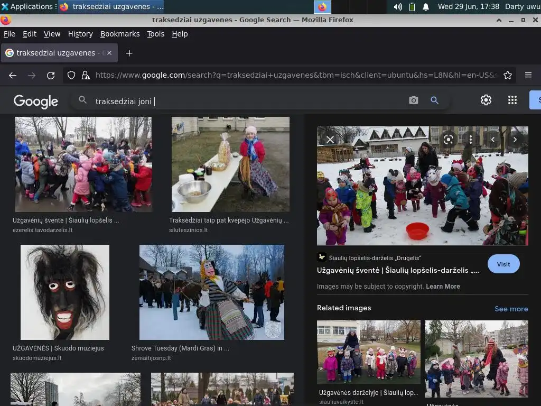The width and height of the screenshot is (541, 406).
Task: Click the forward navigation arrow
Action: pos(32,75)
